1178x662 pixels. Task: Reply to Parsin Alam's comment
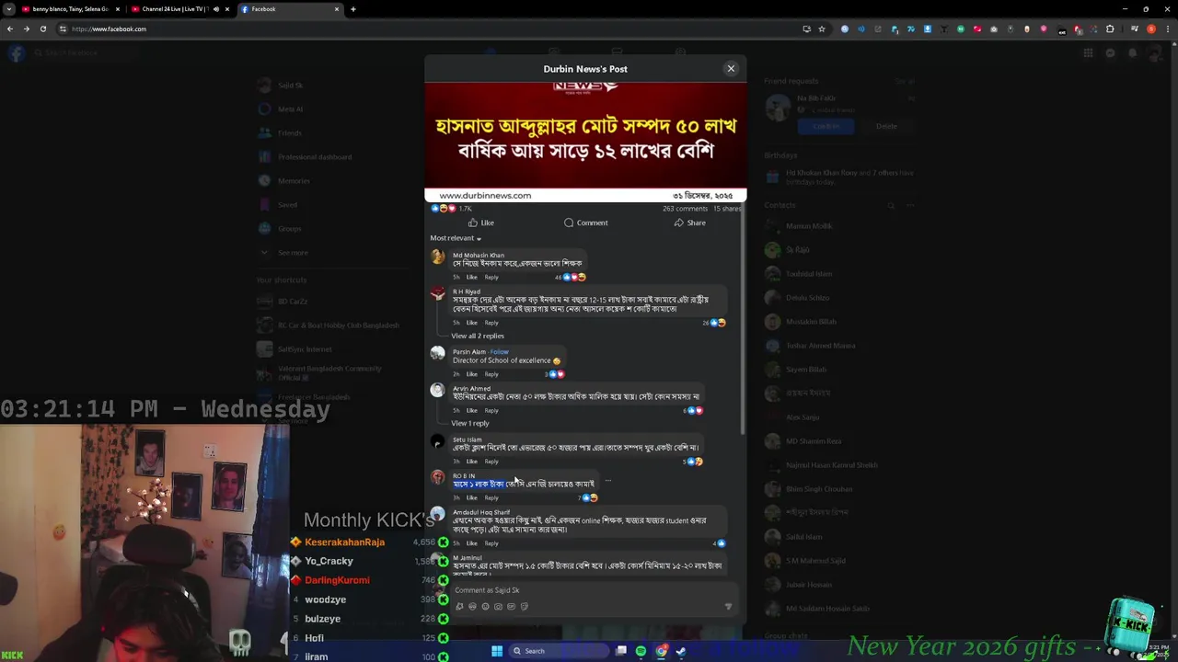(491, 374)
